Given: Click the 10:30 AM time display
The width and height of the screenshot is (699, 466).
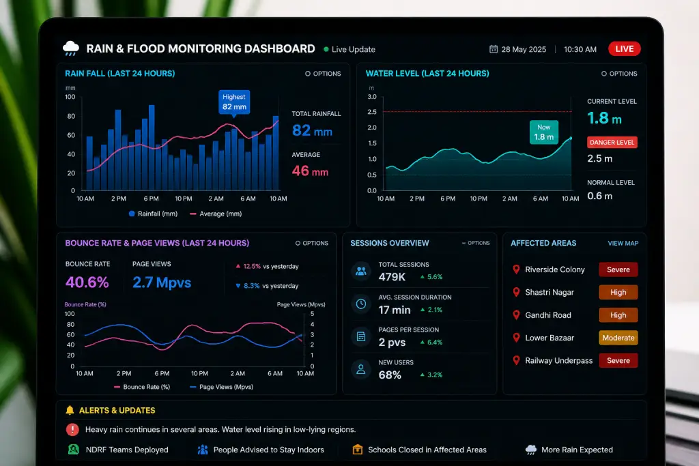Looking at the screenshot, I should click(x=580, y=49).
